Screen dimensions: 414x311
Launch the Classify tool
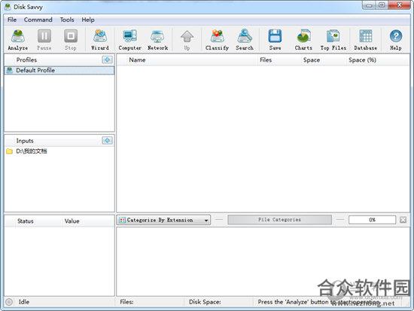[217, 40]
